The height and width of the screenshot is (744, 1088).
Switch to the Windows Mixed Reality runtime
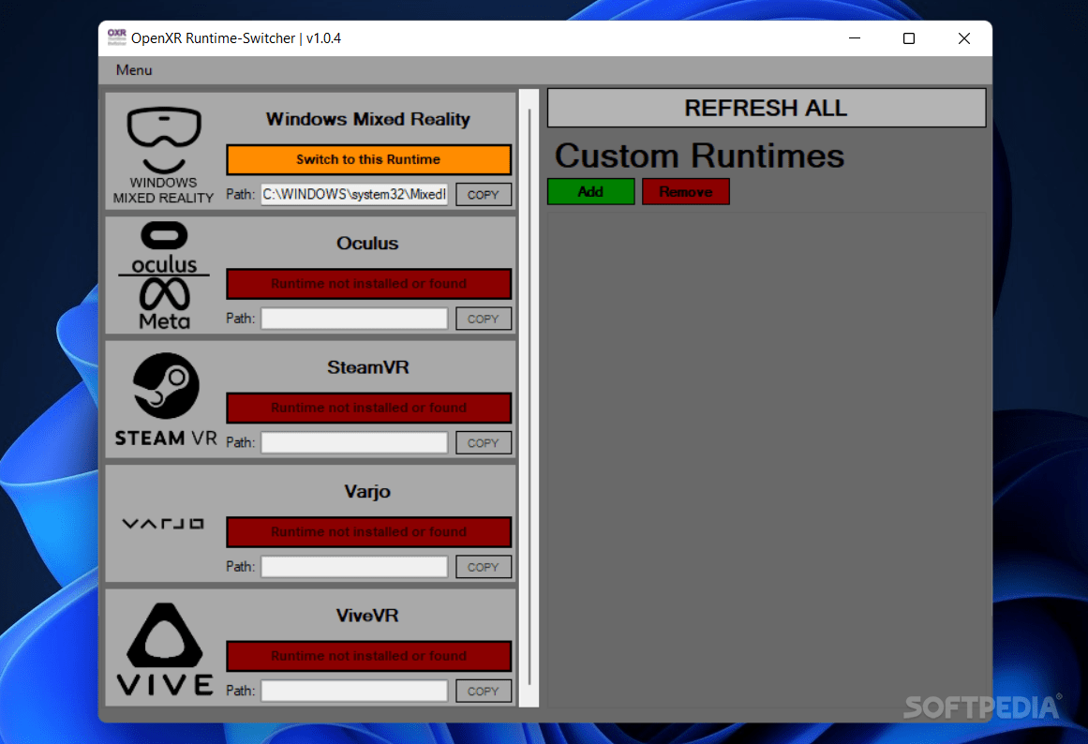[x=368, y=159]
